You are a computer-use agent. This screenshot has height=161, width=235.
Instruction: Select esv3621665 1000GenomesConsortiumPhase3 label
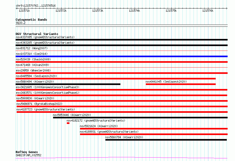click(x=48, y=87)
